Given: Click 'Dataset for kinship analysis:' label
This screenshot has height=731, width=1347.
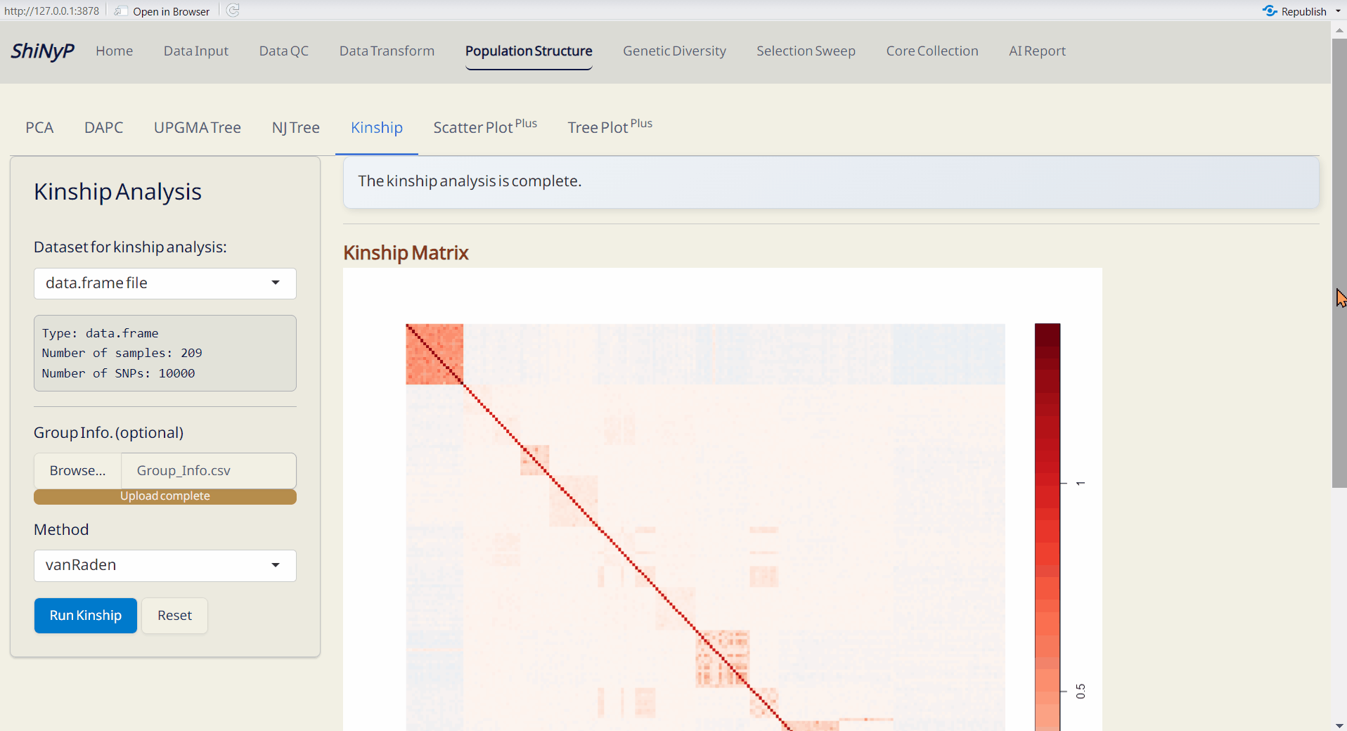Looking at the screenshot, I should (x=130, y=247).
